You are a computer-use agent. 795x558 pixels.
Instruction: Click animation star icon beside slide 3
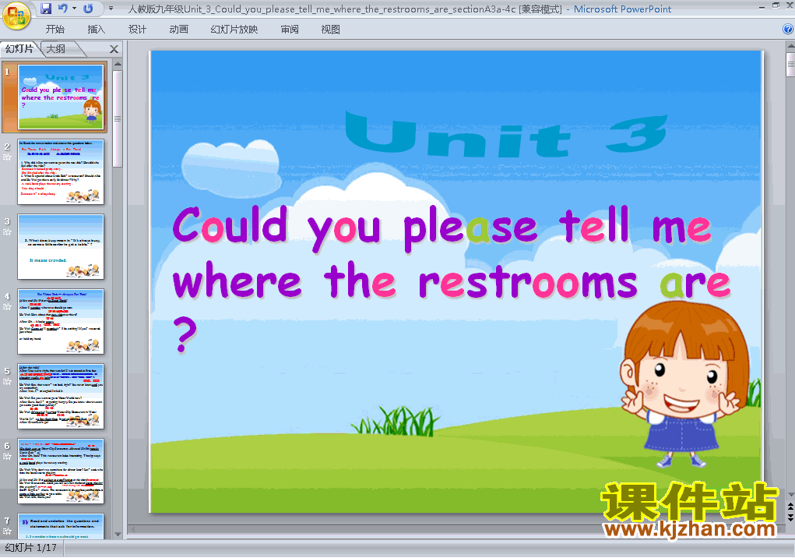(7, 231)
